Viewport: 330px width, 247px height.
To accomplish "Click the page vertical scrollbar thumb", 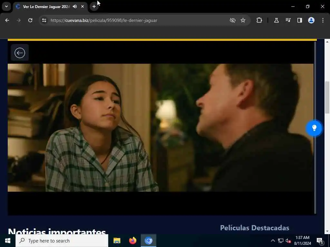I will (327, 98).
